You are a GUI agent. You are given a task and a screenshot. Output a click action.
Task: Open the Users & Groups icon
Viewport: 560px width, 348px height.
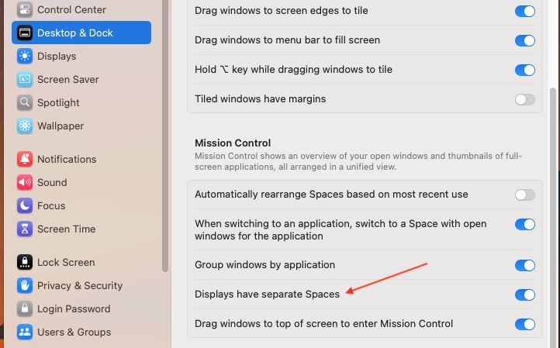(25, 332)
